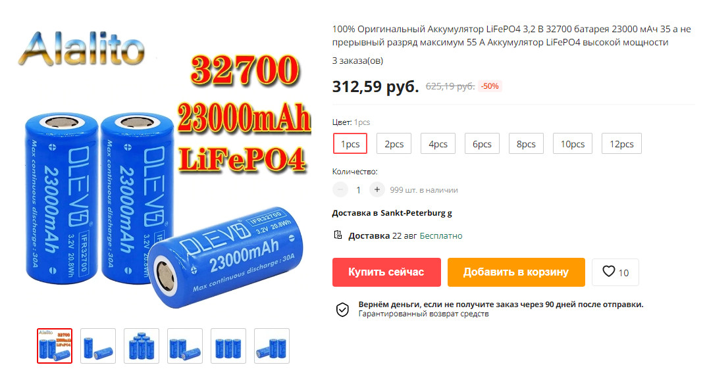Open the Бесплатно delivery link
705x390 pixels.
tap(440, 235)
